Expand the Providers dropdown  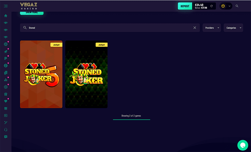(x=212, y=28)
